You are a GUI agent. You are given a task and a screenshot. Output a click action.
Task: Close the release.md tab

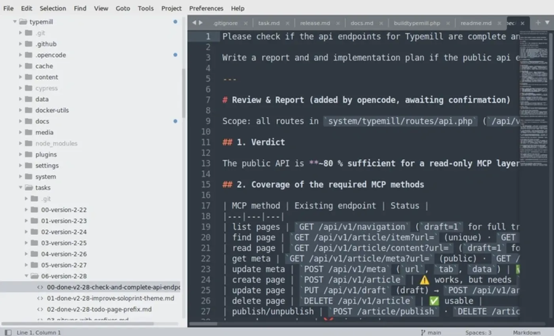(x=338, y=23)
